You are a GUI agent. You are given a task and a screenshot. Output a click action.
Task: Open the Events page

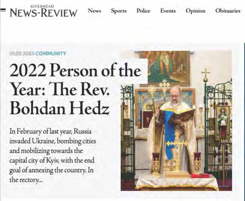[x=168, y=11]
